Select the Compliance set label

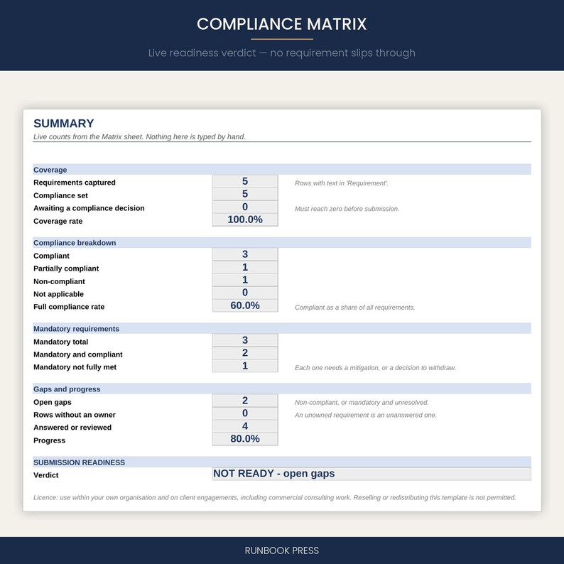click(x=60, y=195)
